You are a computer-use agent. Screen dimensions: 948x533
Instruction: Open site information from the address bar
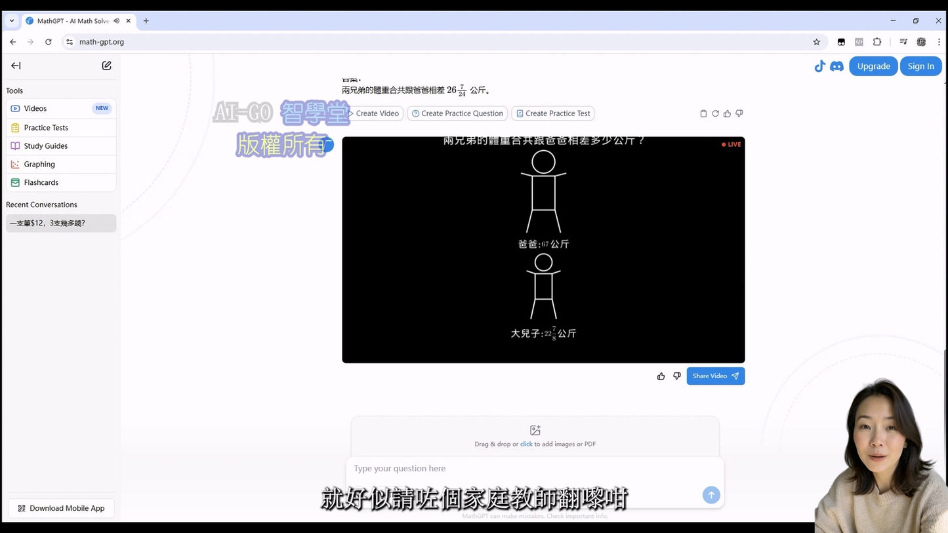[70, 41]
